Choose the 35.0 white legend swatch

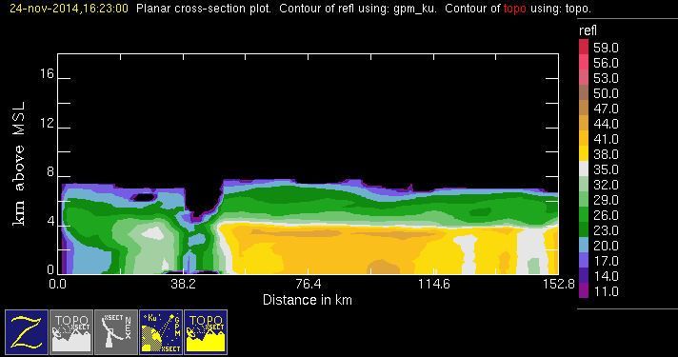coord(584,169)
